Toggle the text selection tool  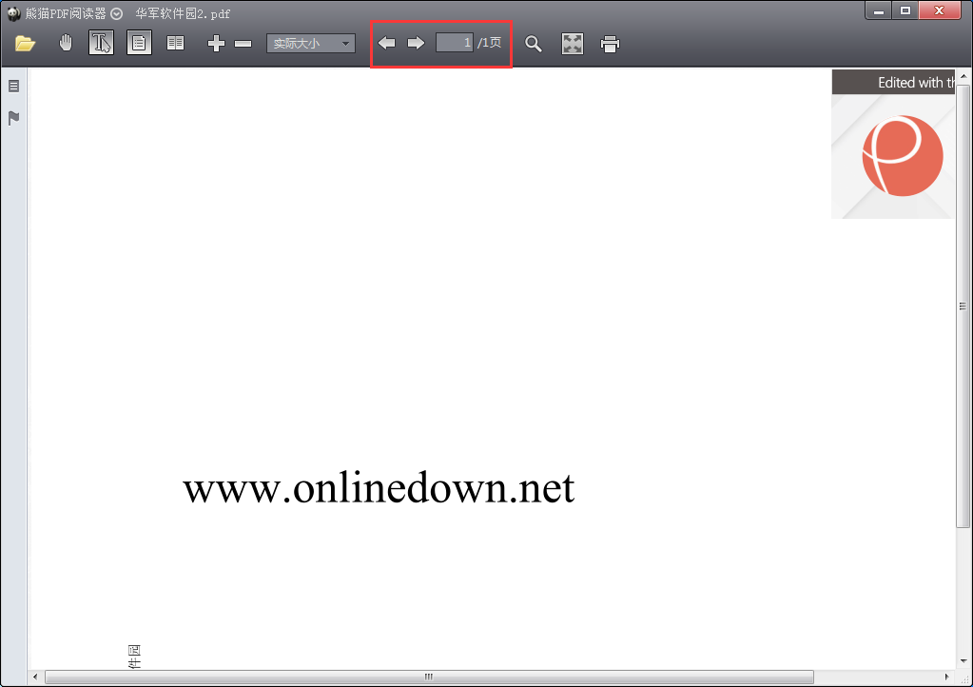coord(101,43)
